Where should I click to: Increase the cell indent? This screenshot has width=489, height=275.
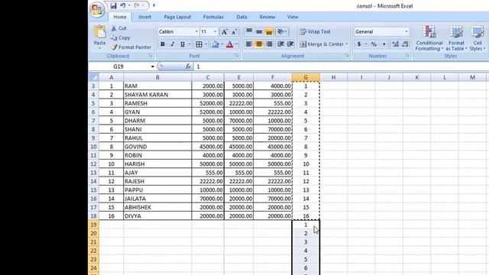290,44
